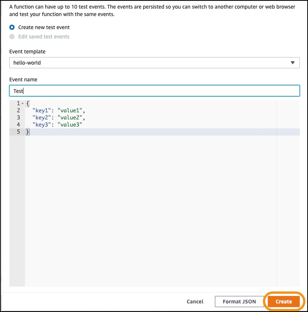Click the hello-world template combo box
308x312 pixels.
pos(154,63)
